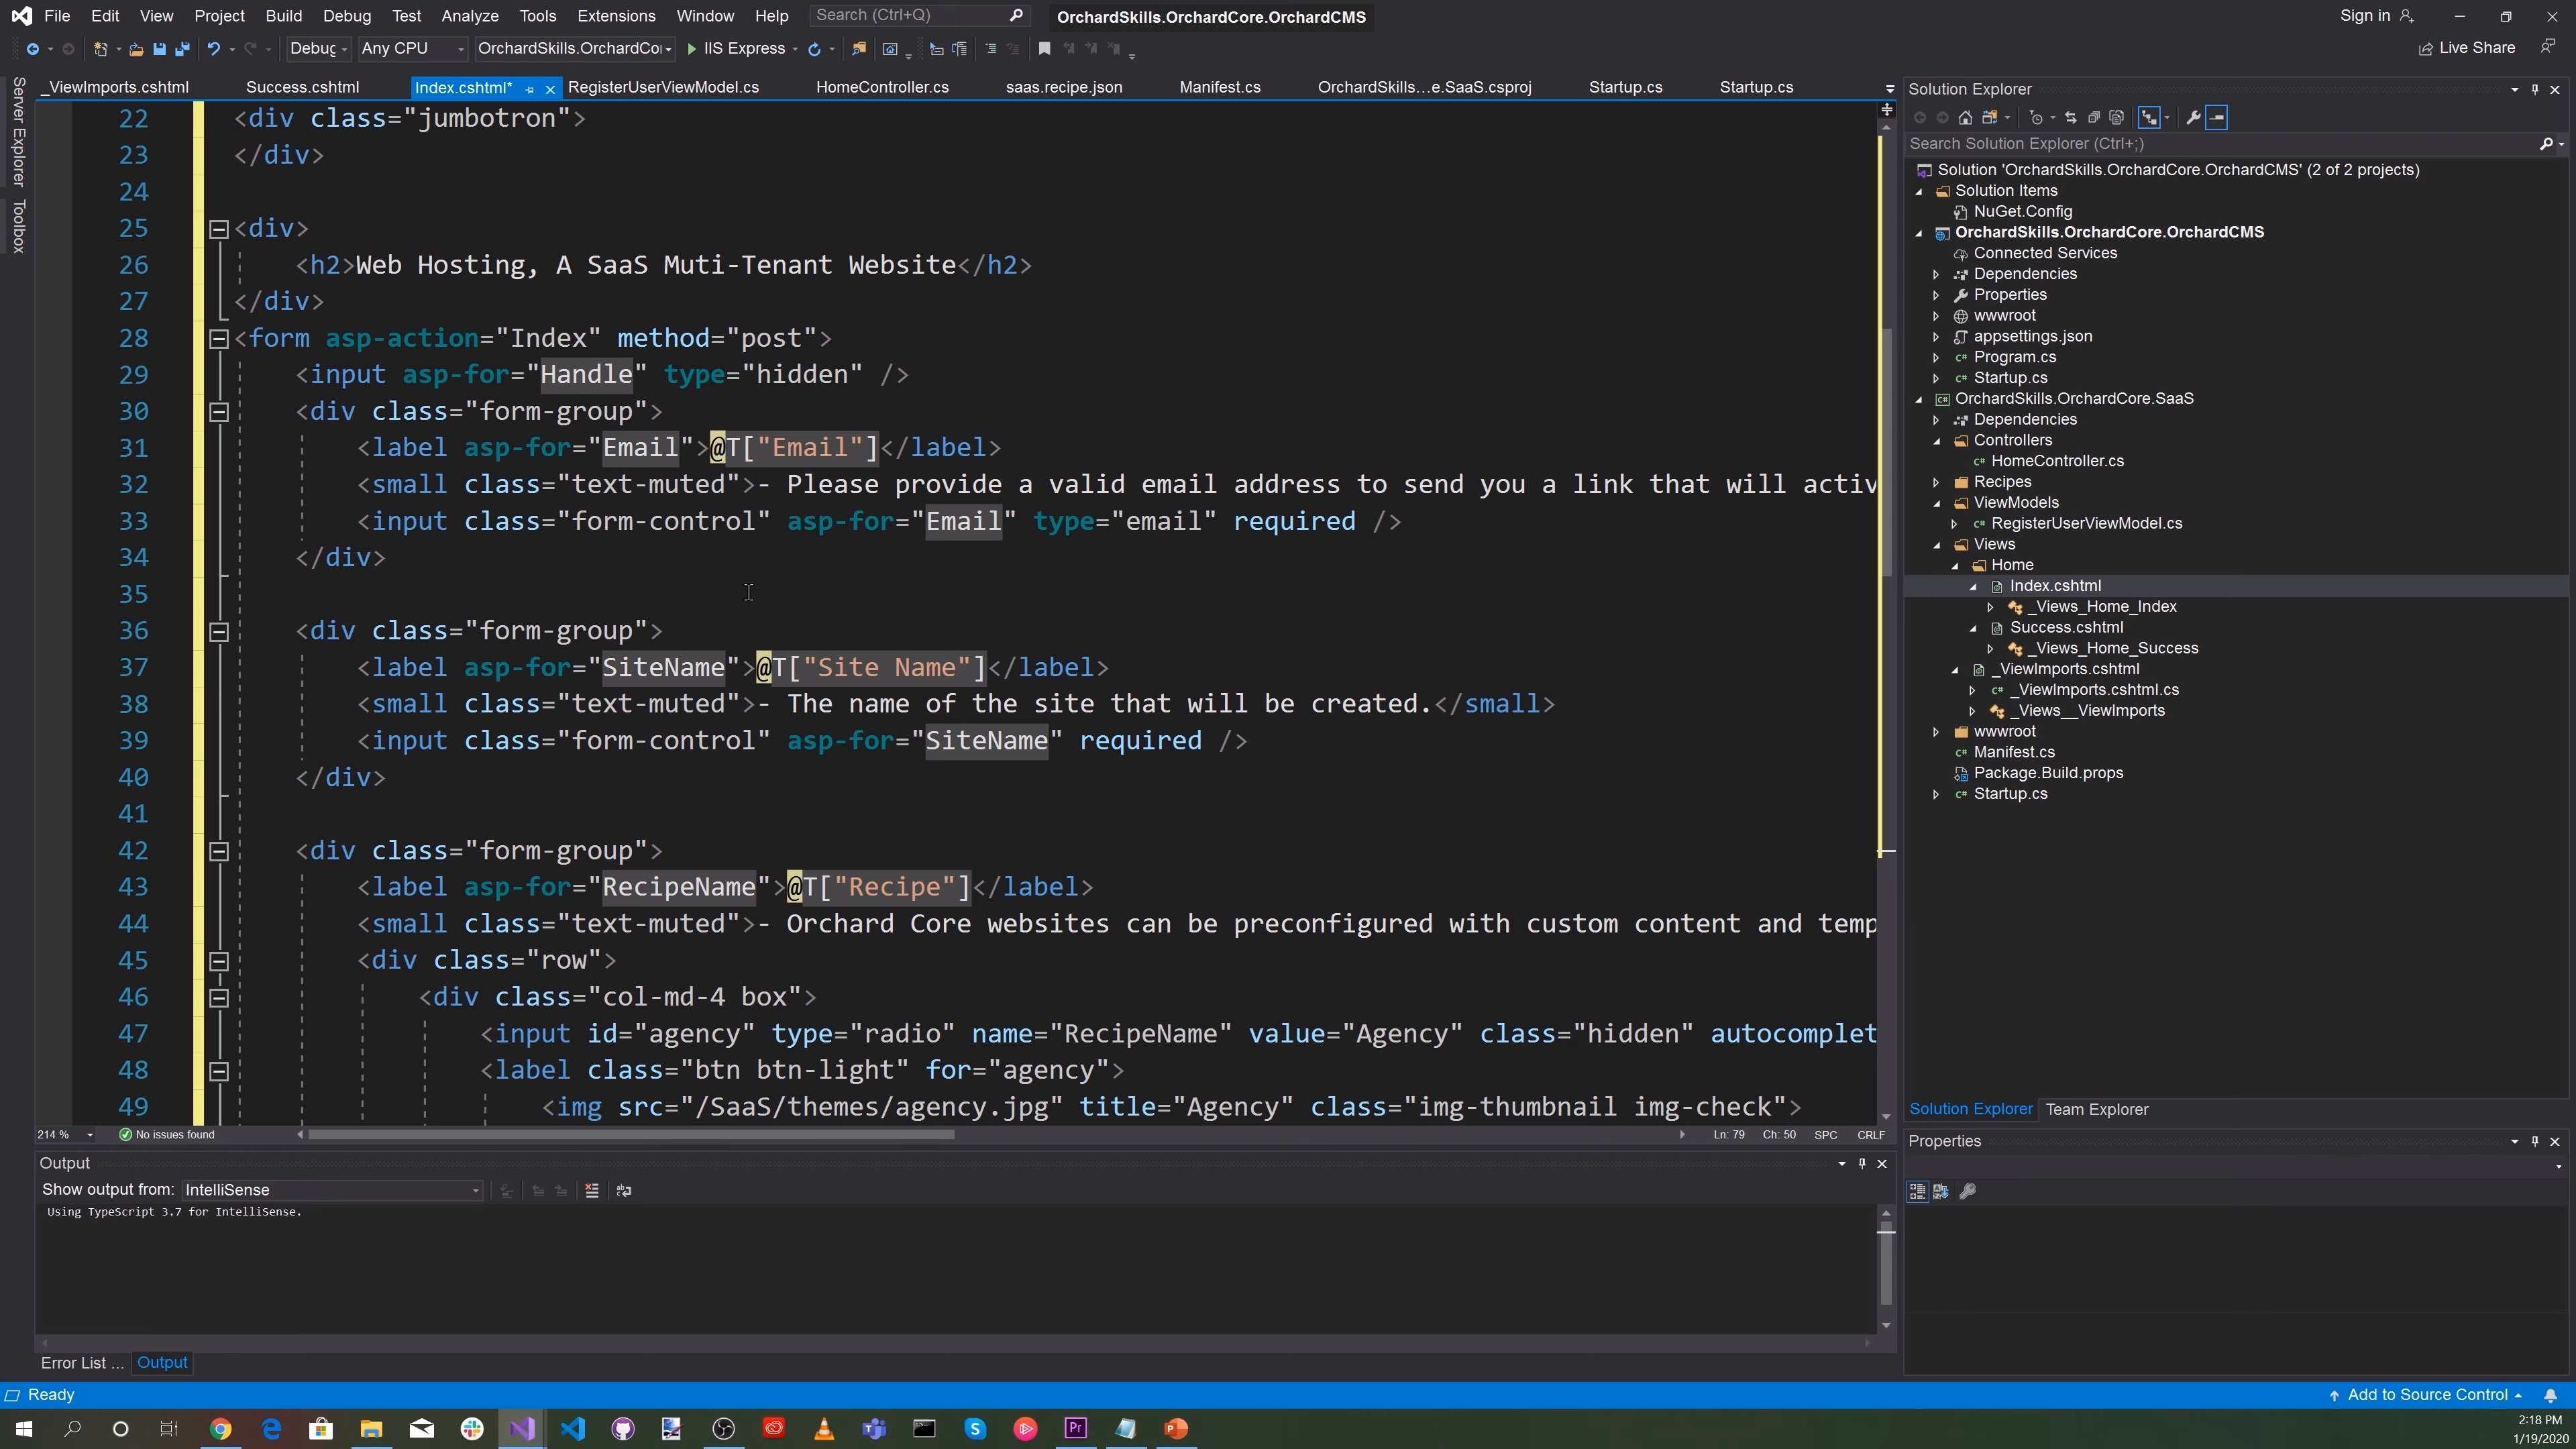2576x1449 pixels.
Task: Click the Save single-disk icon
Action: (159, 48)
